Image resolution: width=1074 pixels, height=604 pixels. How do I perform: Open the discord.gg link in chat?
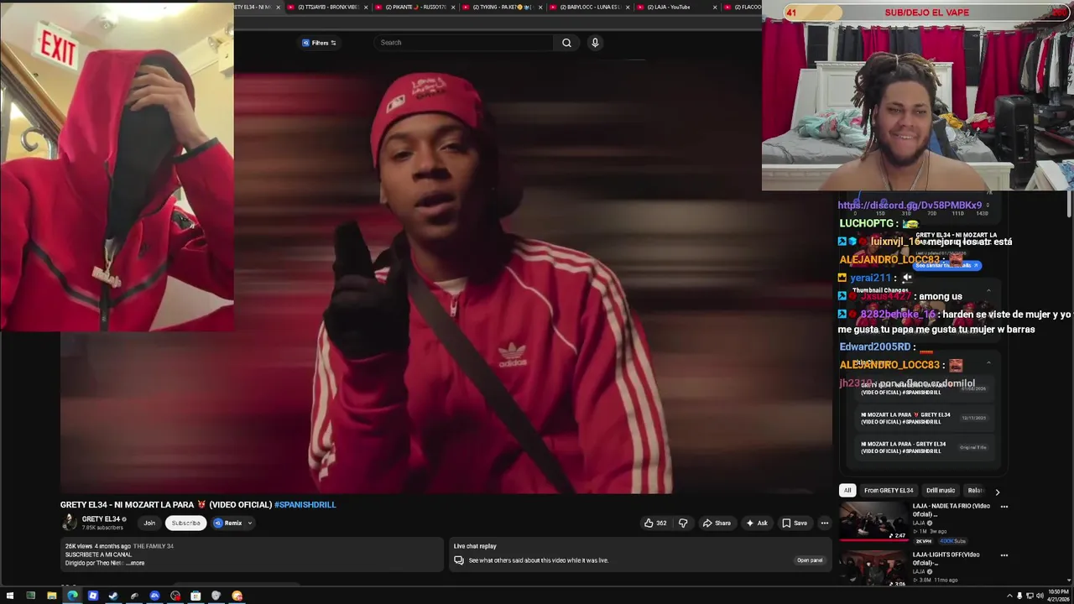[910, 205]
